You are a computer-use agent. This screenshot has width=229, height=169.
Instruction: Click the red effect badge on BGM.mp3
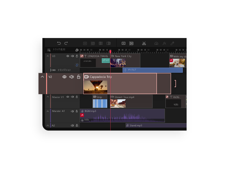pyautogui.click(x=82, y=115)
